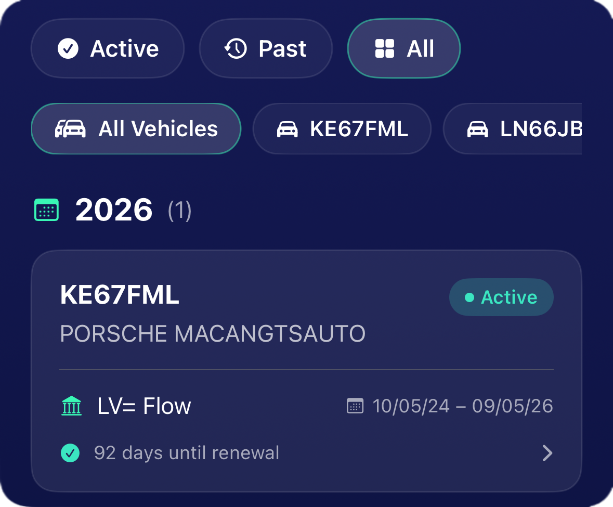
Task: Open policy details with the right chevron
Action: 547,453
